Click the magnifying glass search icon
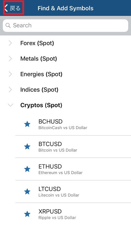The height and width of the screenshot is (226, 131). click(x=8, y=25)
